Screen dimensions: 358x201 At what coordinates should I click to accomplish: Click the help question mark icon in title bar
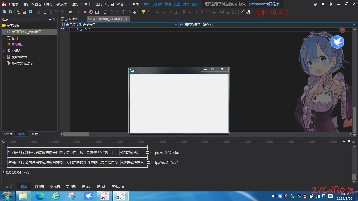[x=315, y=4]
